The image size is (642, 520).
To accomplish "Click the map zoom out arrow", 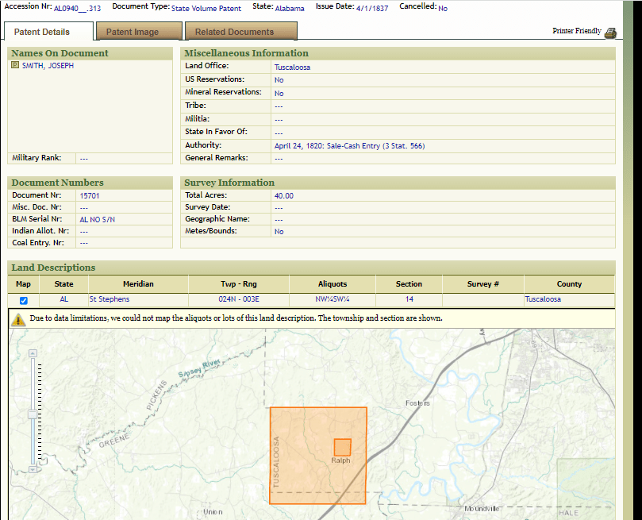I will pos(33,469).
